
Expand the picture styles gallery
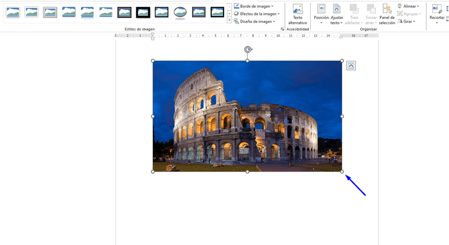pyautogui.click(x=229, y=21)
